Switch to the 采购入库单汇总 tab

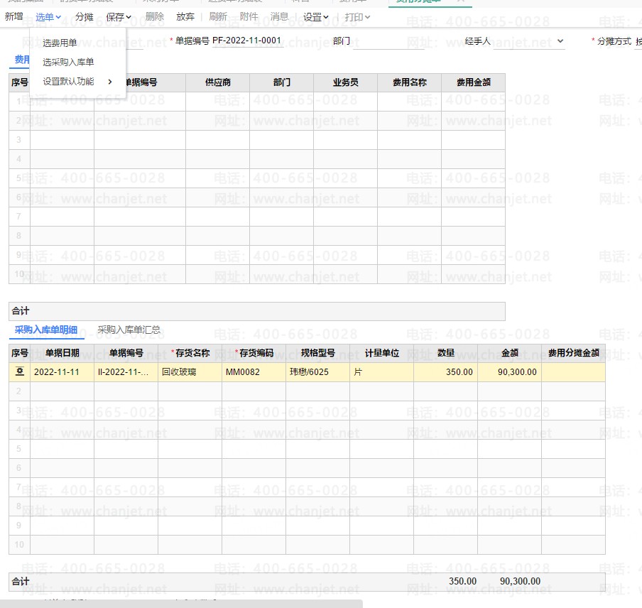[x=129, y=330]
